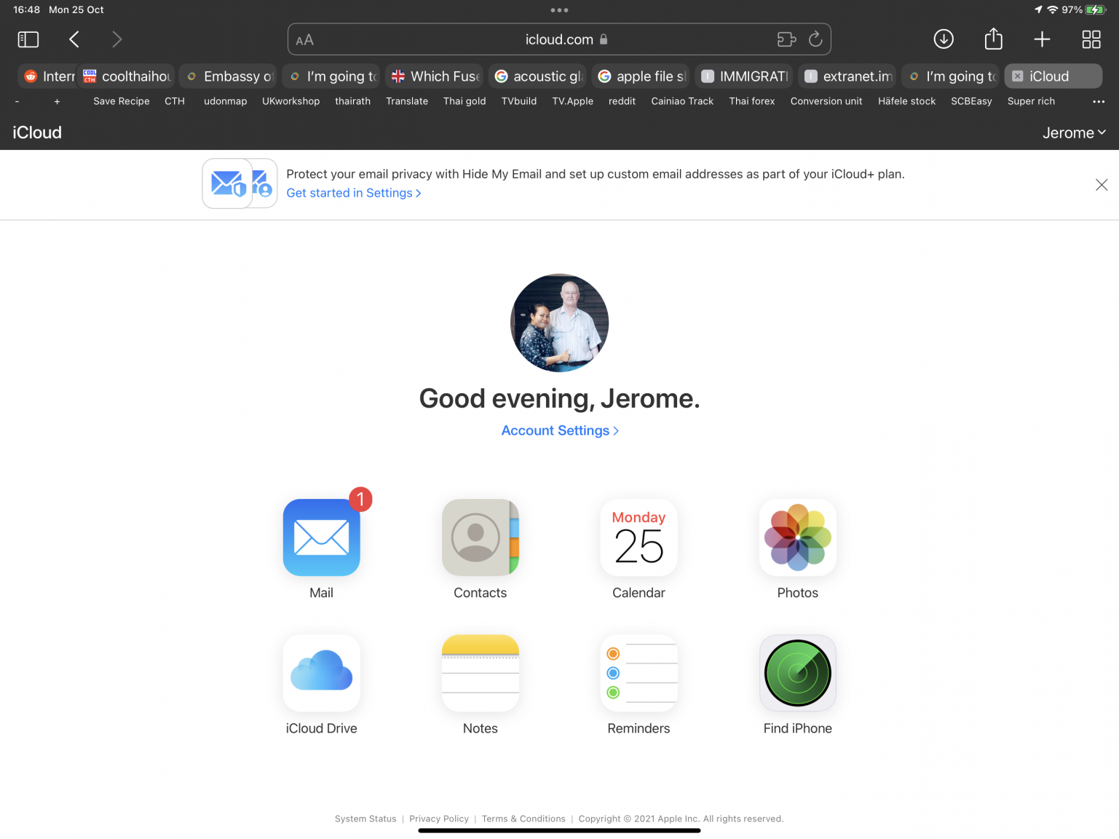
Task: Tap the 16:48 clock in status bar
Action: [x=26, y=9]
